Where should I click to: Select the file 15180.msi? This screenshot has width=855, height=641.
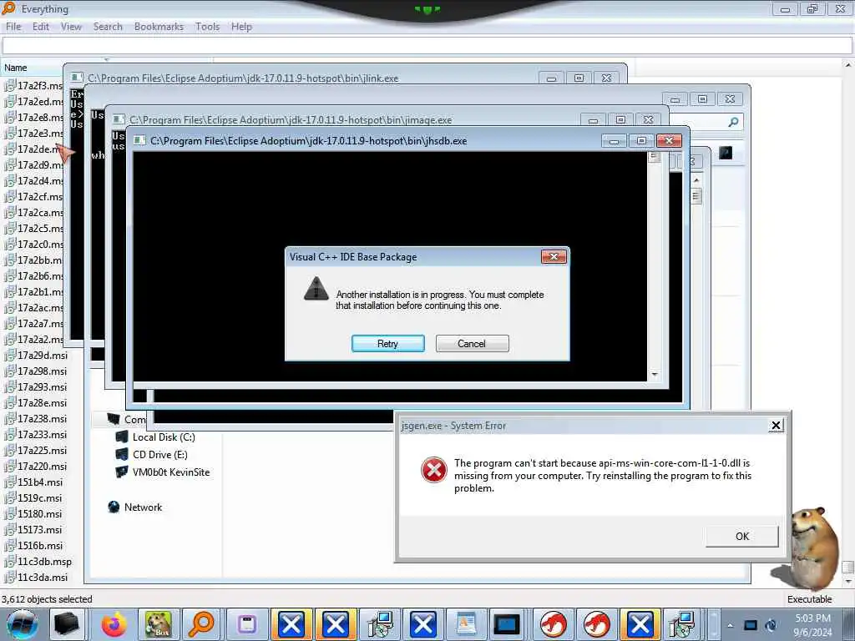click(40, 514)
